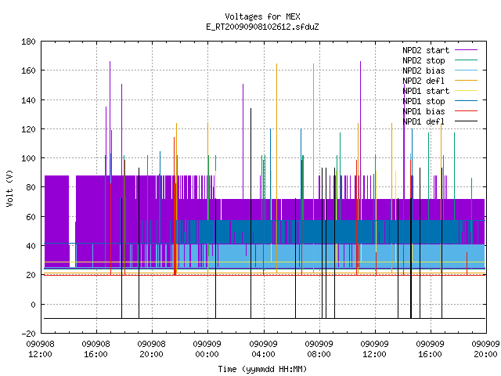
Task: Click the light blue NPD2 bias legend line
Action: click(467, 70)
